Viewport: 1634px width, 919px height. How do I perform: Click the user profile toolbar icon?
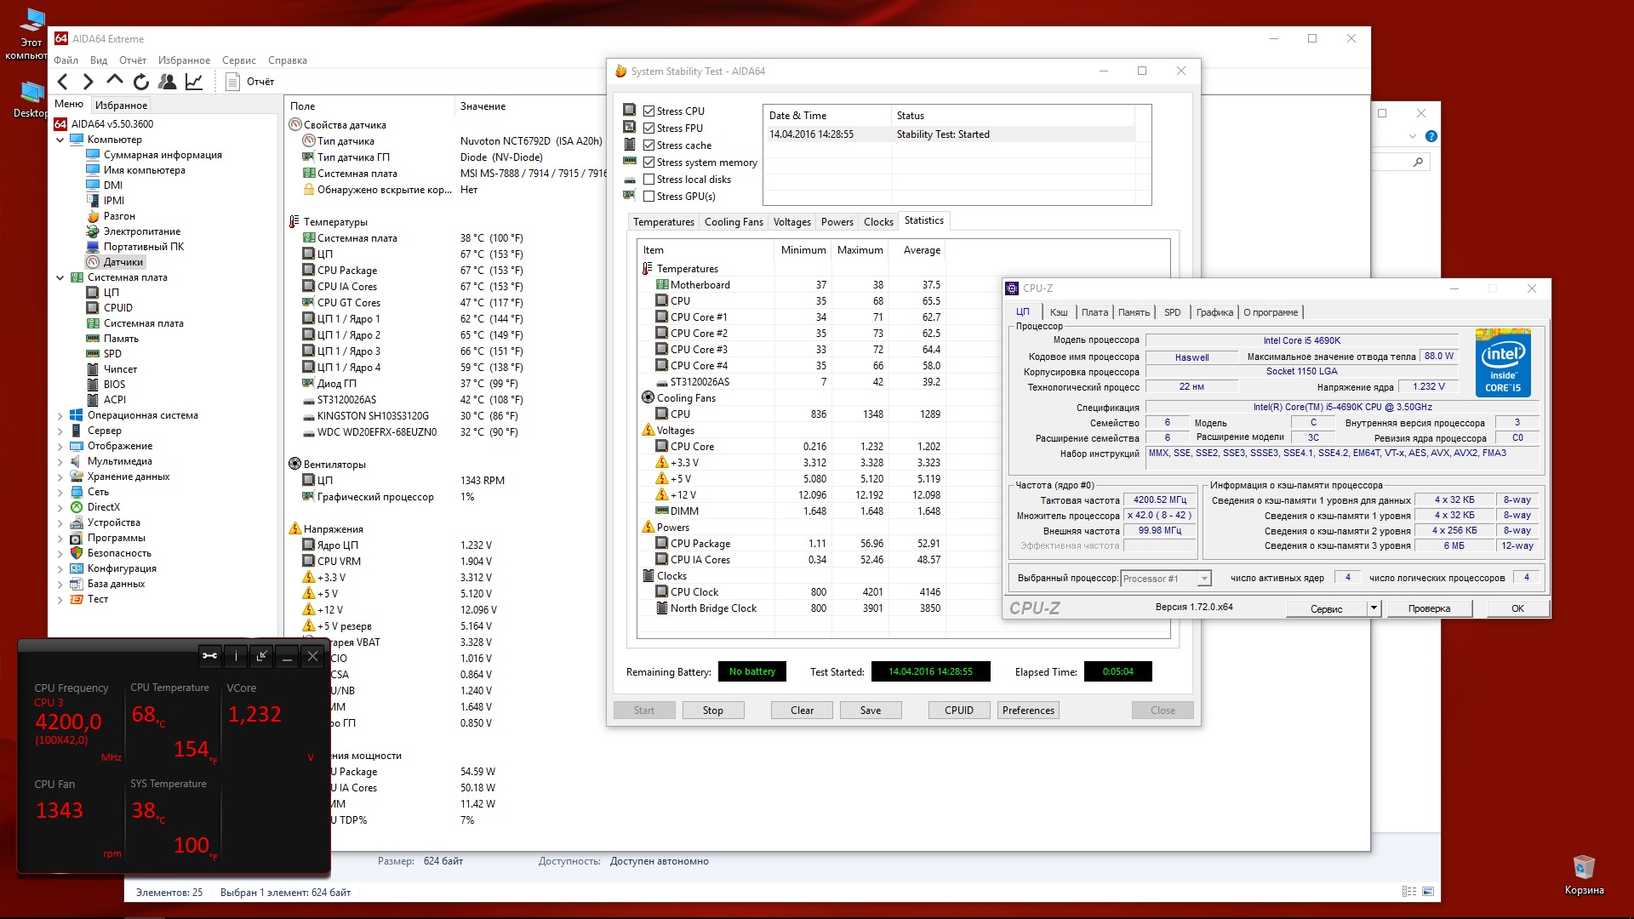pos(168,82)
